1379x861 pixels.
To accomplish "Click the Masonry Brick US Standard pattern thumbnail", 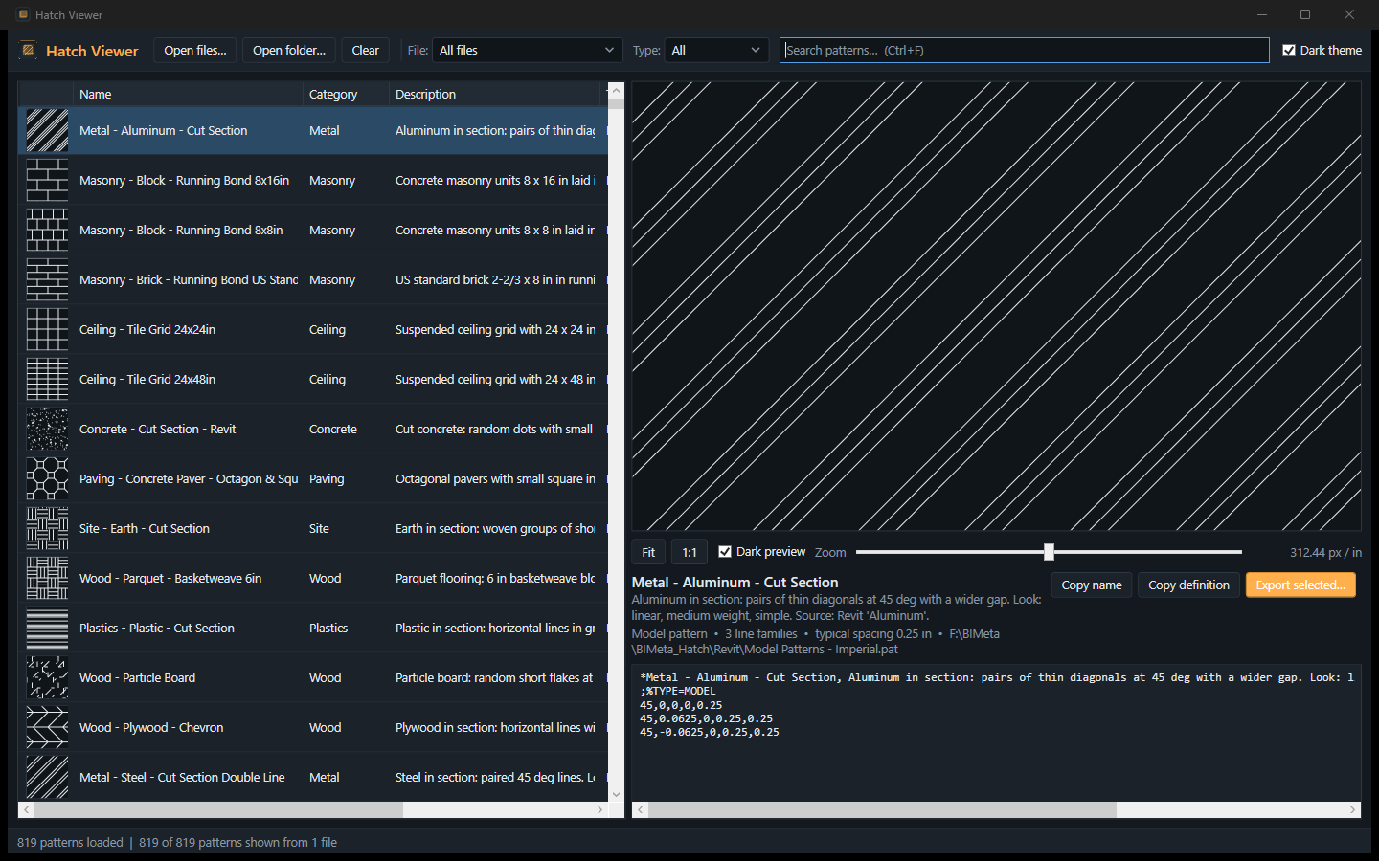I will tap(47, 279).
